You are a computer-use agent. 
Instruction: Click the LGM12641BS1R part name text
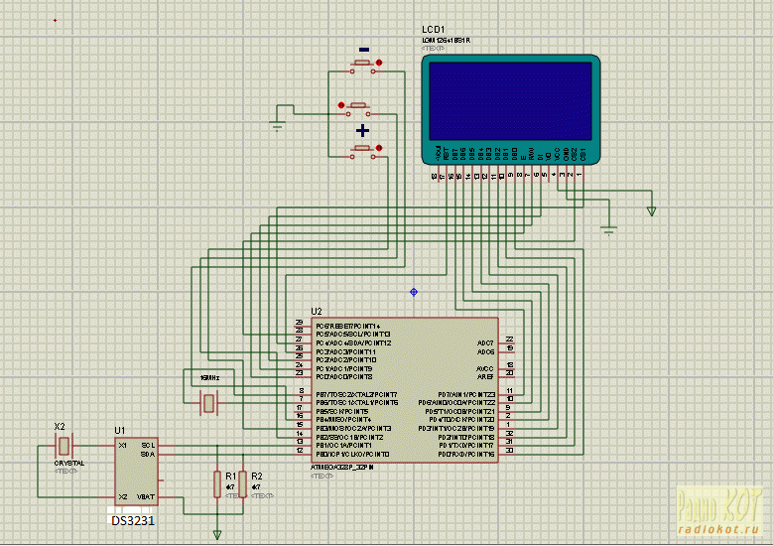click(x=447, y=41)
